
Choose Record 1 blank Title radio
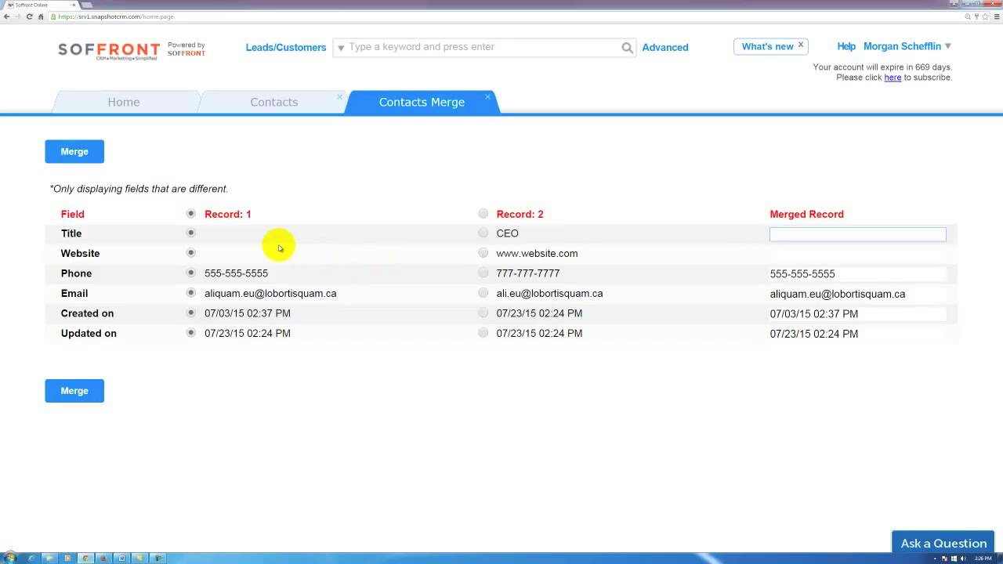[190, 233]
